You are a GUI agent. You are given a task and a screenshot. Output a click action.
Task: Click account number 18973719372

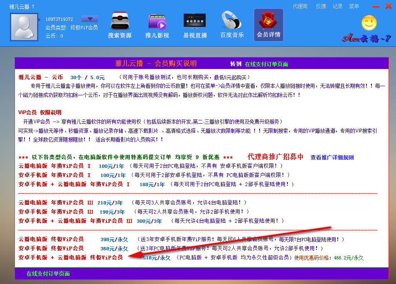(x=59, y=19)
